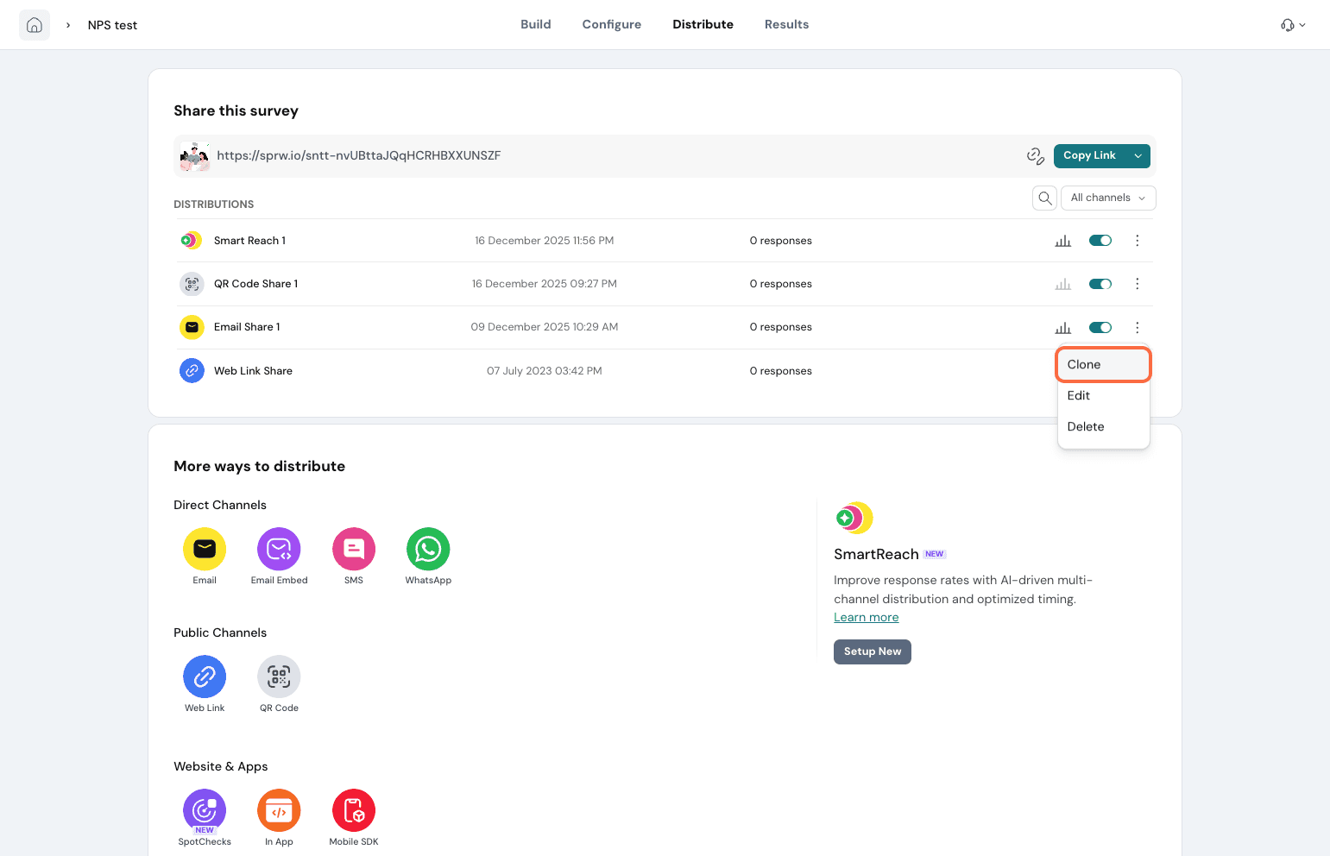Expand the All channels filter dropdown
This screenshot has width=1330, height=856.
pyautogui.click(x=1107, y=198)
